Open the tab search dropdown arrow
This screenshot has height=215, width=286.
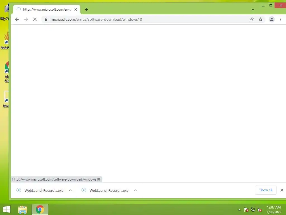(x=253, y=10)
